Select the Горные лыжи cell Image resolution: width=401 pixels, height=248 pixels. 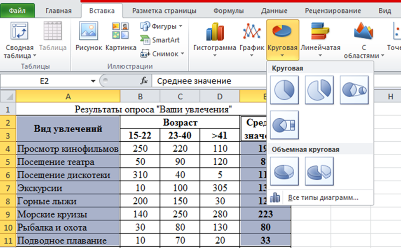pos(68,201)
